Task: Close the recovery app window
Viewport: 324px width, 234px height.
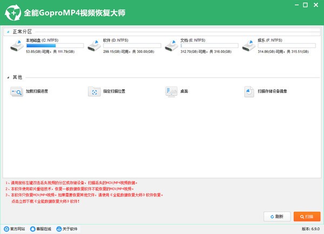Action: (x=316, y=5)
